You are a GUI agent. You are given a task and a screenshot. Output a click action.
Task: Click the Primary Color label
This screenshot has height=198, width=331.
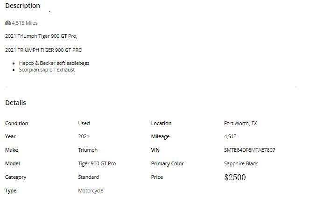point(168,163)
